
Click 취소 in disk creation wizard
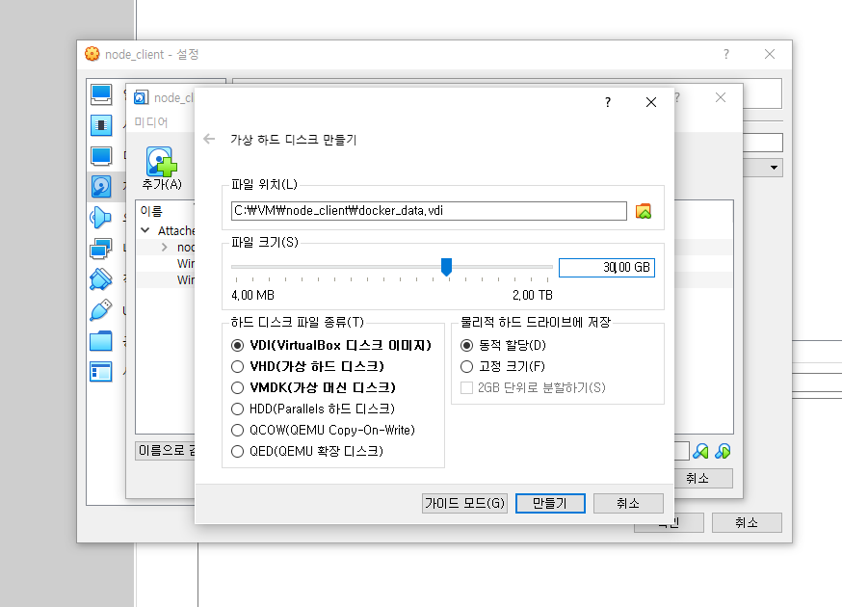628,503
